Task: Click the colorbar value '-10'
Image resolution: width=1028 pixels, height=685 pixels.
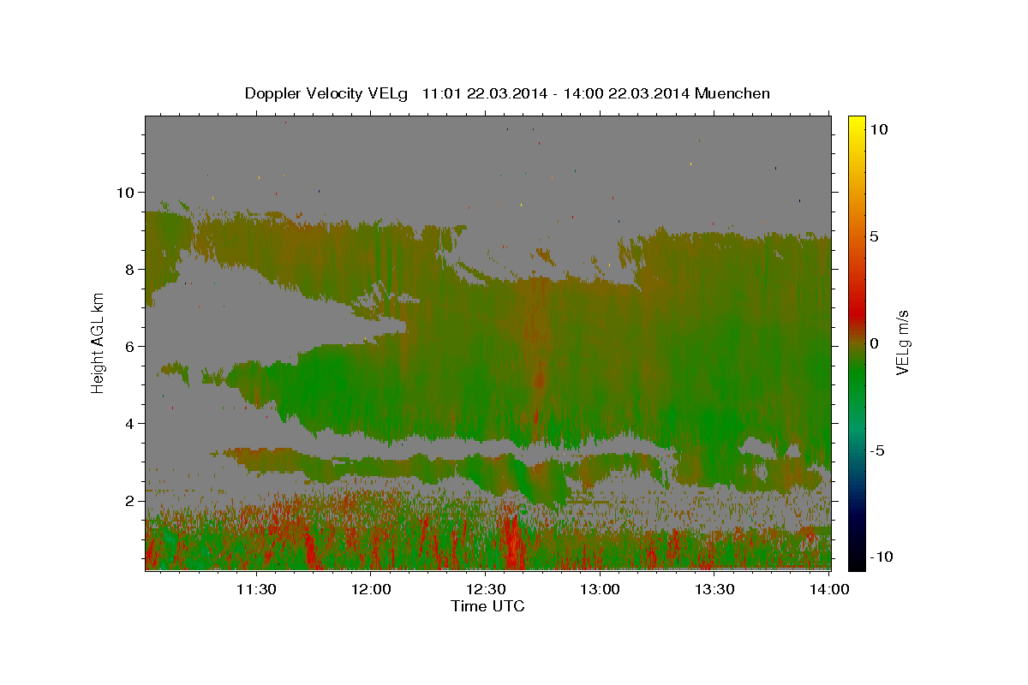Action: pos(882,557)
